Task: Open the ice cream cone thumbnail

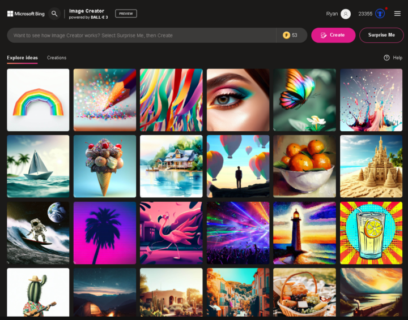Action: pyautogui.click(x=105, y=166)
